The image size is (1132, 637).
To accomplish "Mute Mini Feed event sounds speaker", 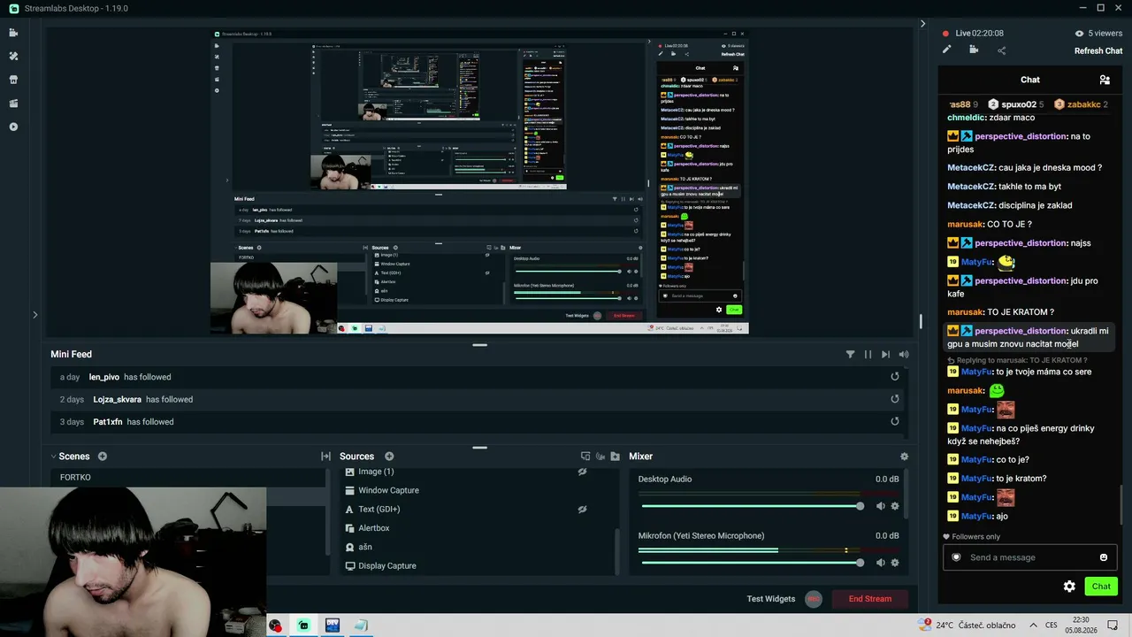I will [904, 354].
